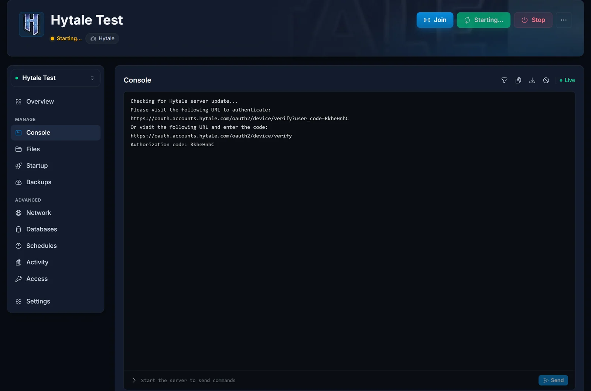The height and width of the screenshot is (391, 591).
Task: Open the three-dot more options menu
Action: [x=564, y=20]
